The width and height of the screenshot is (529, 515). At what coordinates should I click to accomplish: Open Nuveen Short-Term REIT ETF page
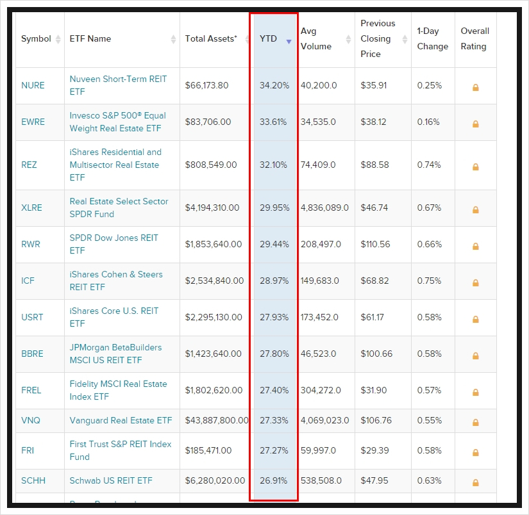click(119, 86)
